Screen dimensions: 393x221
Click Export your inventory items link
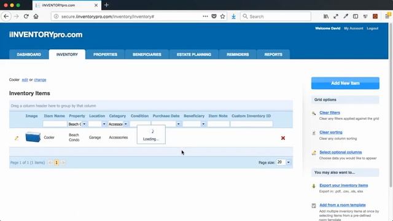click(x=344, y=185)
